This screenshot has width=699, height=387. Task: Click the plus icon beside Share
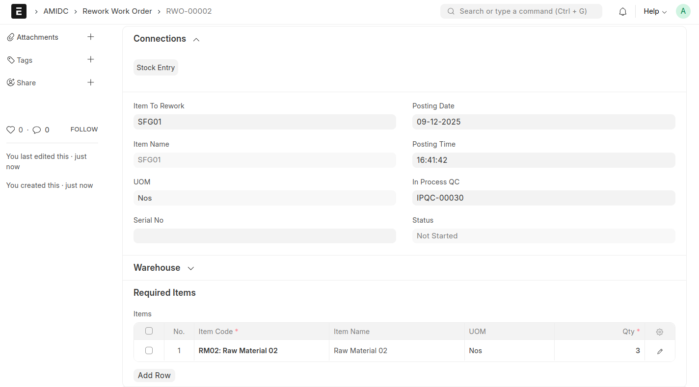pos(90,82)
